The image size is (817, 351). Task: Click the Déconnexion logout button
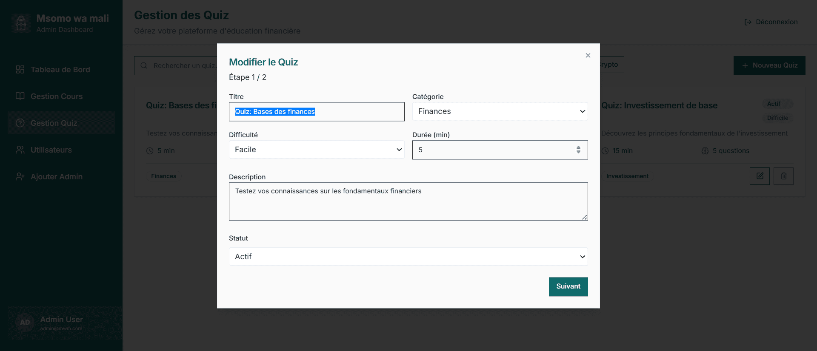click(771, 22)
